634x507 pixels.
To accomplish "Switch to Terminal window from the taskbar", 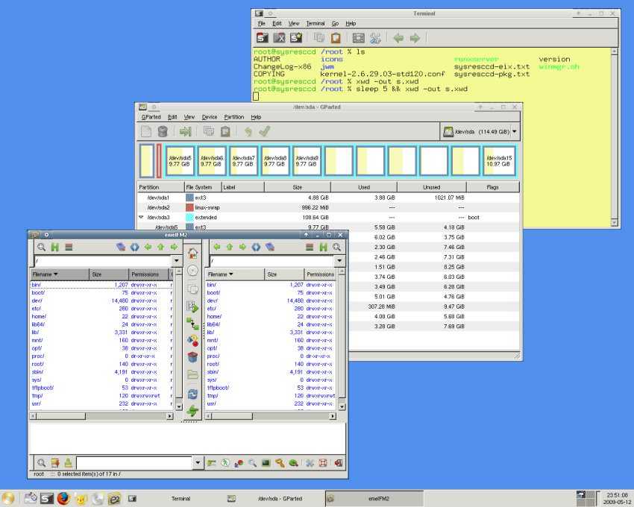I will coord(181,498).
